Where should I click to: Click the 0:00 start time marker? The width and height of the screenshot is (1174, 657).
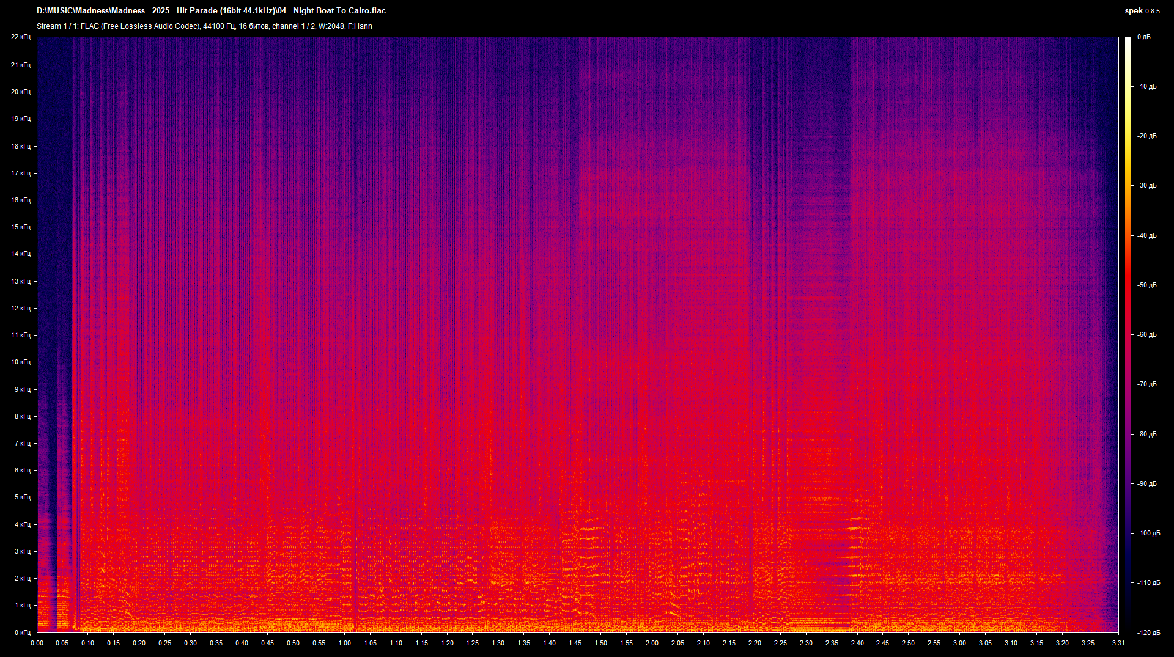click(x=37, y=643)
